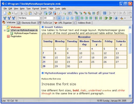Viewport: 134px width, 104px height.
Task: Toggle Center alignment button
Action: point(82,18)
